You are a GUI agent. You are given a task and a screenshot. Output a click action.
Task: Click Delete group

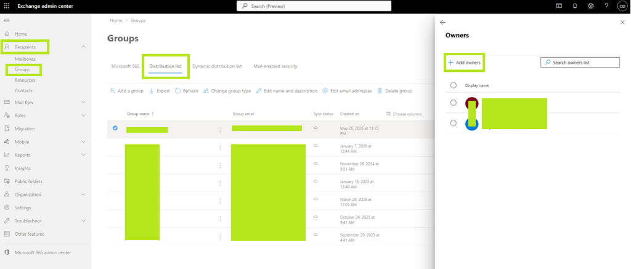(394, 91)
